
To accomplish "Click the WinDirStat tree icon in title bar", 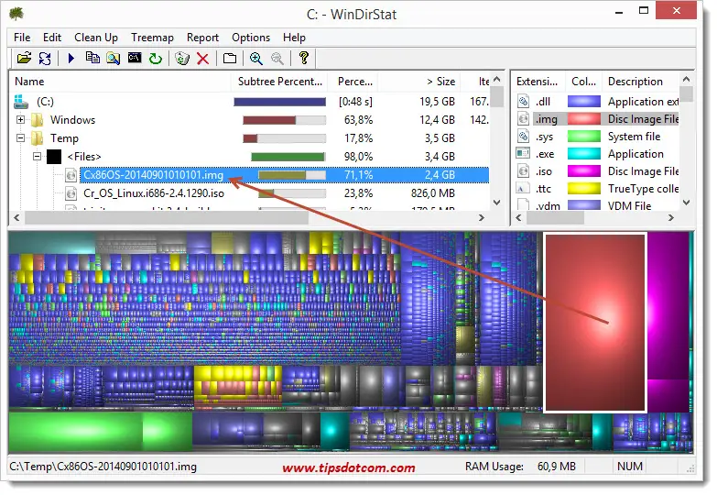I will [x=16, y=14].
